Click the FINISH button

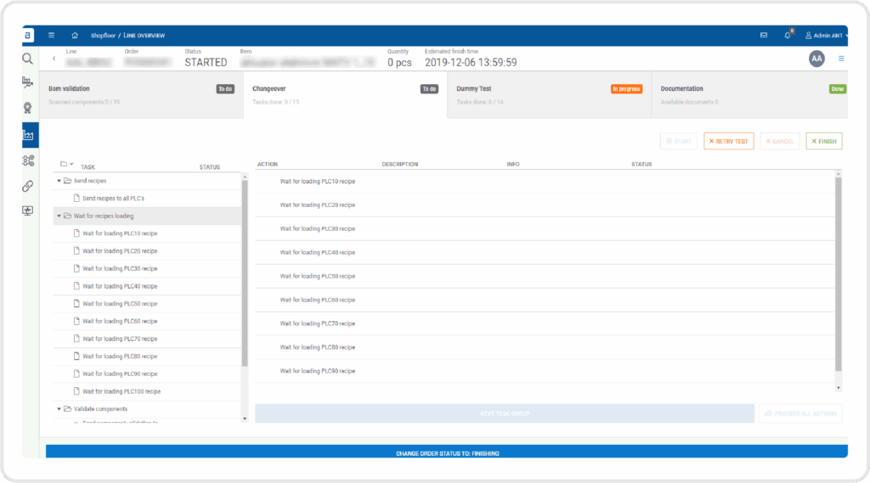click(824, 142)
